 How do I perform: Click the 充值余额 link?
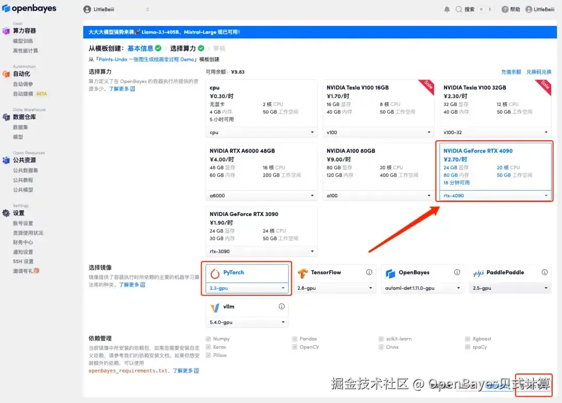click(x=511, y=72)
